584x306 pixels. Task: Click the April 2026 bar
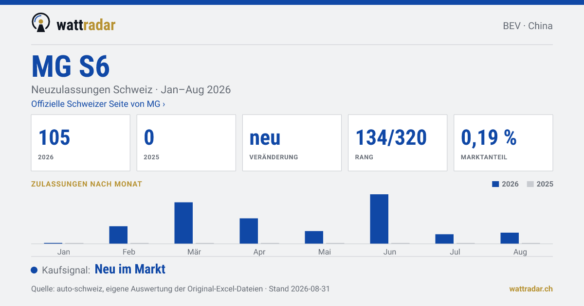[x=249, y=231]
